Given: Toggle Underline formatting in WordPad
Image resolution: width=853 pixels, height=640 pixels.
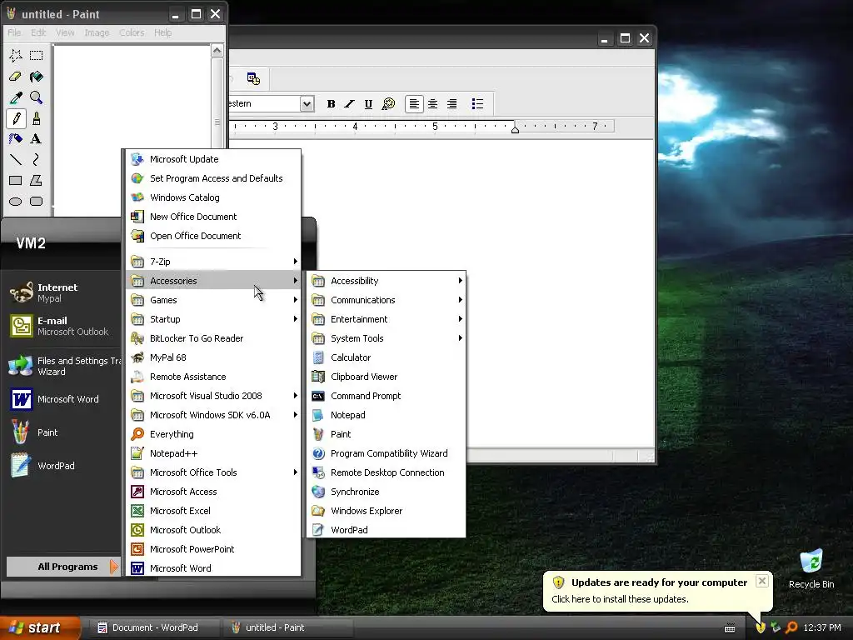Looking at the screenshot, I should coord(368,104).
